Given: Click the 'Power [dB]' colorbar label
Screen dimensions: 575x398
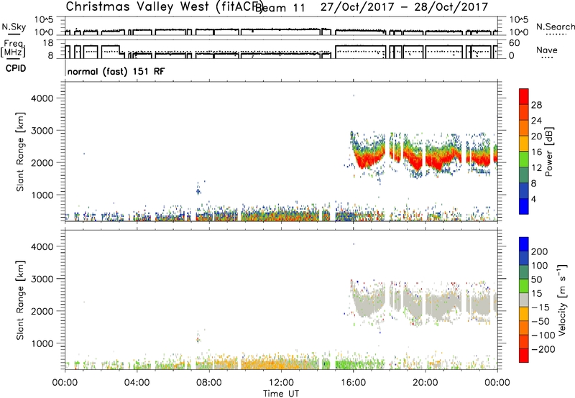Looking at the screenshot, I should coord(549,152).
